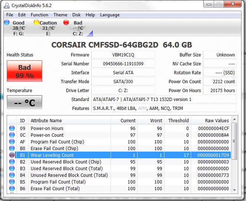Image resolution: width=246 pixels, height=201 pixels.
Task: Click the Worst column header
Action: (151, 120)
